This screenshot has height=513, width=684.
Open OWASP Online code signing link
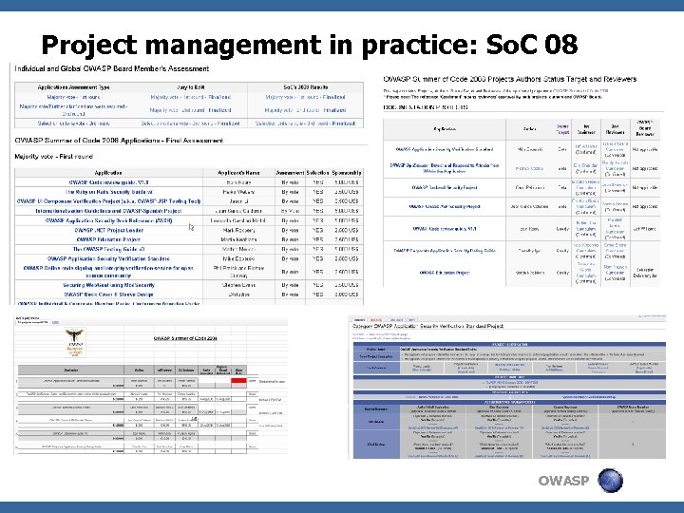(108, 272)
